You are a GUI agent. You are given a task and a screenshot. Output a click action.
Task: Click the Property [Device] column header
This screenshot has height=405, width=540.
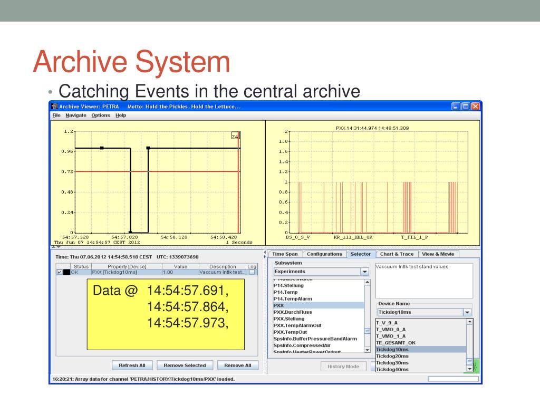point(127,266)
